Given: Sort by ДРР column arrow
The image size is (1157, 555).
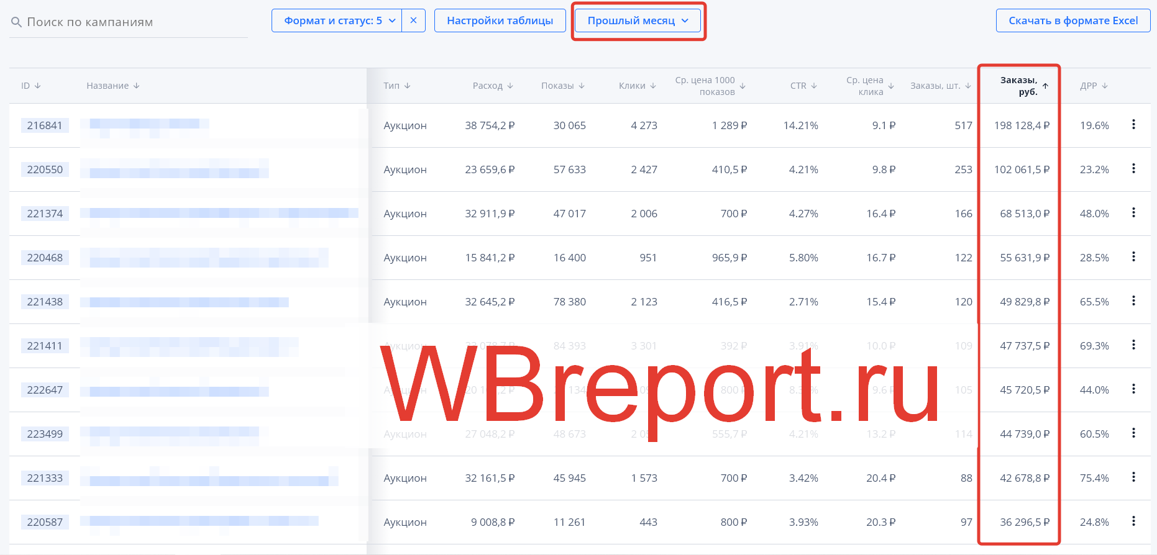Looking at the screenshot, I should [x=1105, y=86].
